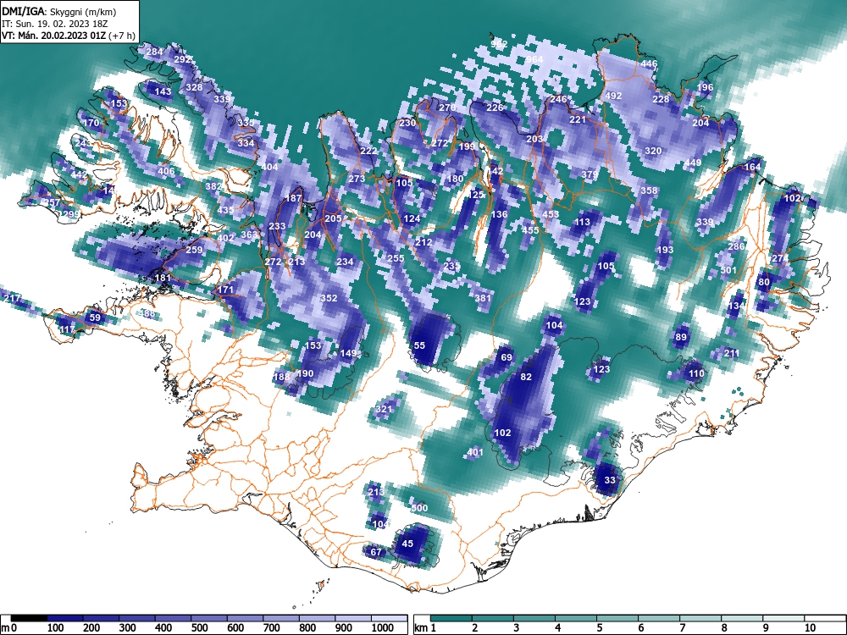Click the map value 381

(x=483, y=298)
